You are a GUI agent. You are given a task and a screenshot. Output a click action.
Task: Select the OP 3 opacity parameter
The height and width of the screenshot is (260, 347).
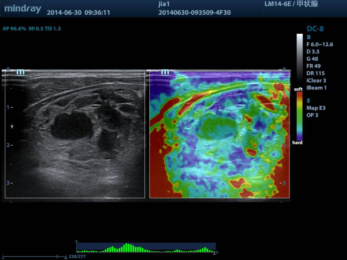312,115
